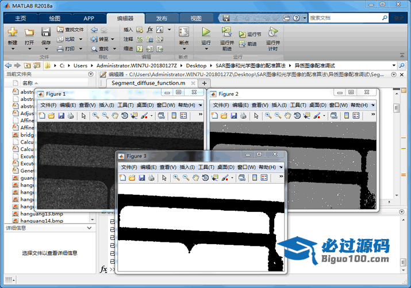Switch to the Plots ribbon tab
This screenshot has width=411, height=288.
55,18
